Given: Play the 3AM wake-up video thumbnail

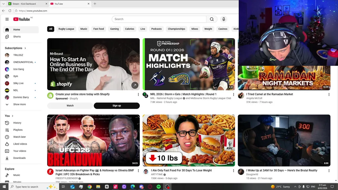Looking at the screenshot, I should (x=284, y=140).
